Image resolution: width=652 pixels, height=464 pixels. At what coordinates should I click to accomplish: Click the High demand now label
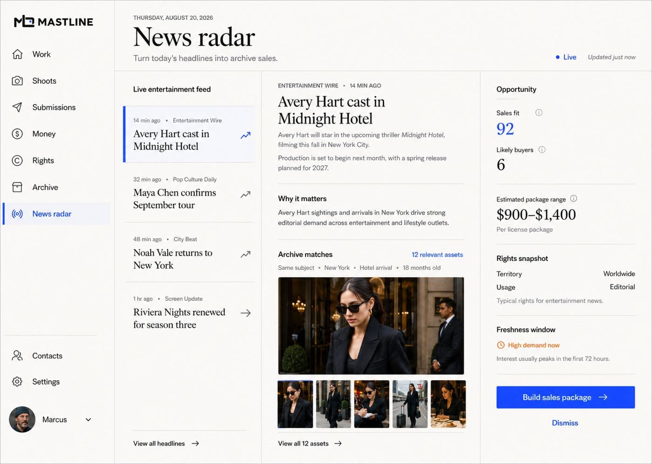coord(534,345)
